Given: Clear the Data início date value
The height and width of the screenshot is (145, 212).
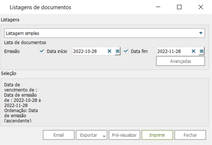Looking at the screenshot, I should (x=109, y=51).
